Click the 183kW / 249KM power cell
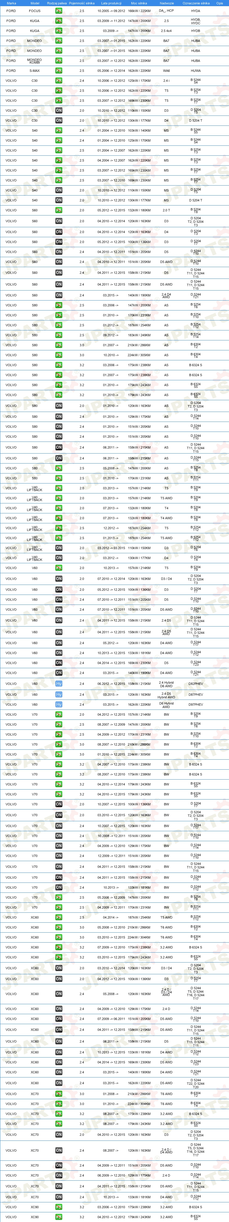The height and width of the screenshot is (1222, 229). [139, 335]
